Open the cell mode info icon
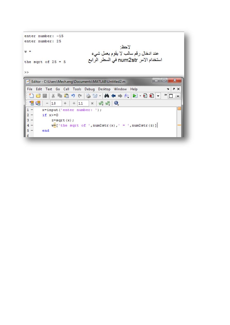The width and height of the screenshot is (230, 325). [117, 103]
